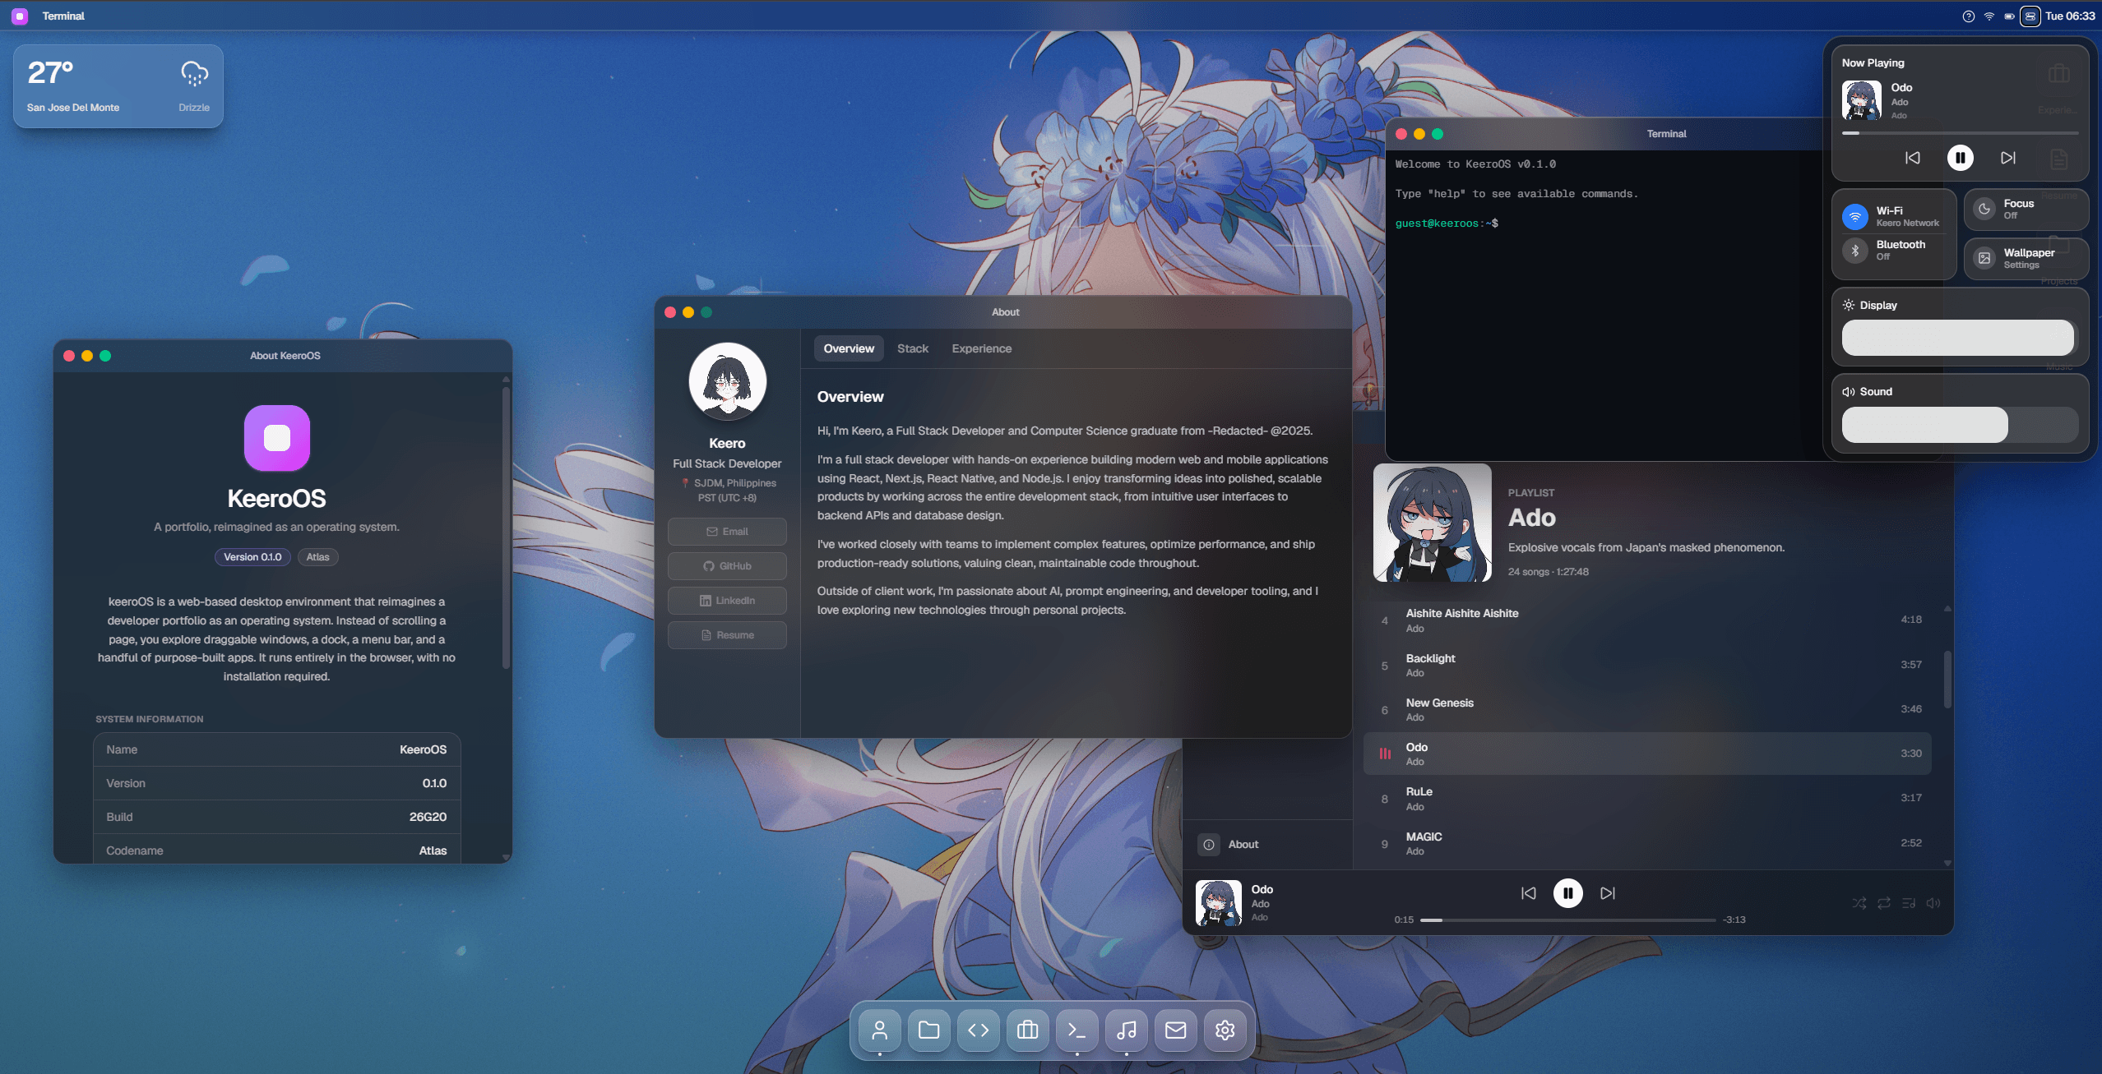
Task: Click next track in the Music player bar
Action: 1607,893
